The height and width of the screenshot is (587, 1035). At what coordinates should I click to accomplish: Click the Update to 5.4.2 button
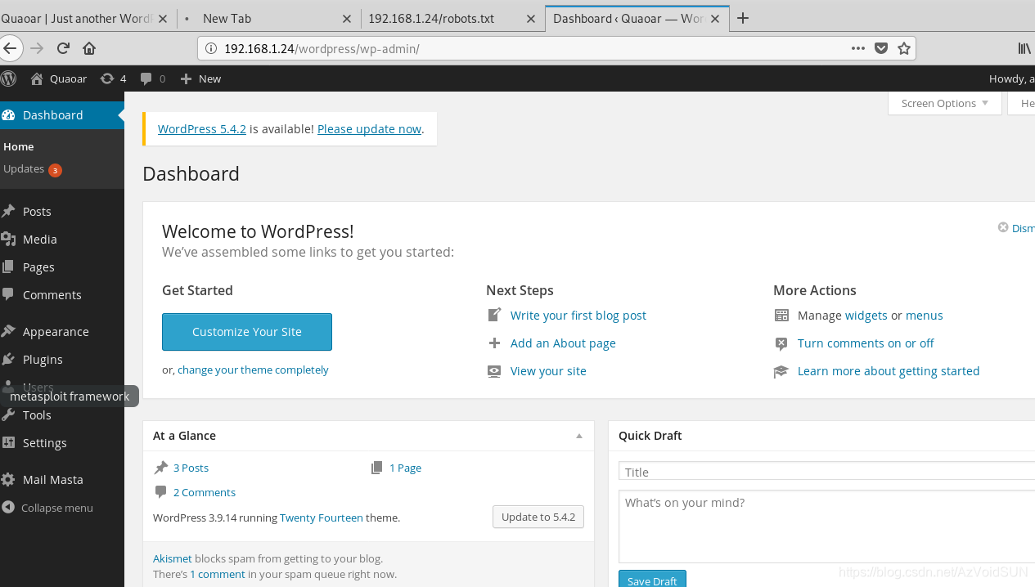pyautogui.click(x=538, y=517)
